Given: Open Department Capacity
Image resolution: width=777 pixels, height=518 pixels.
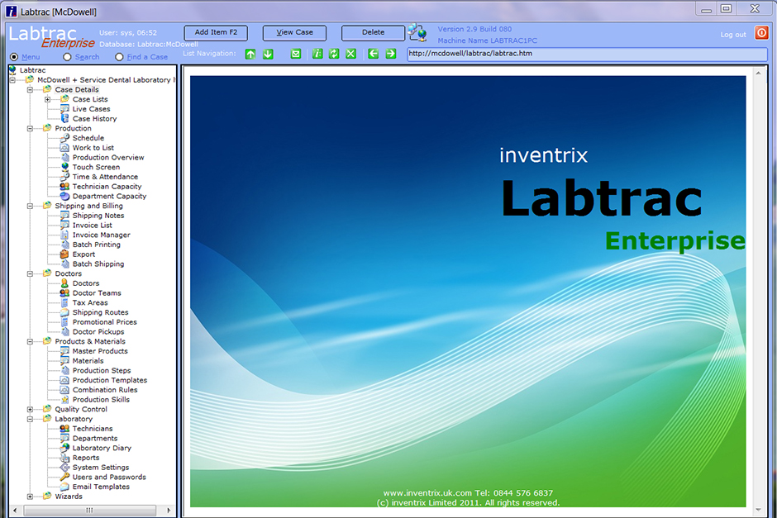Looking at the screenshot, I should coord(109,196).
